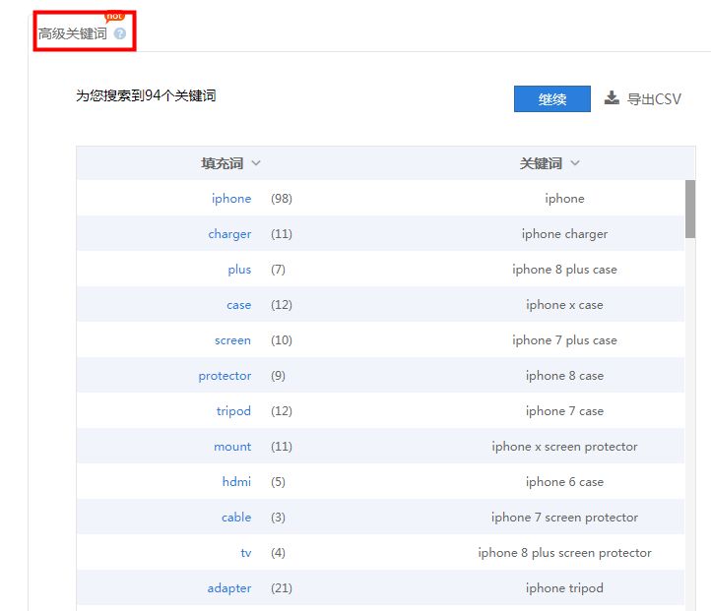Select keyword 'iphone x case'
The image size is (711, 611).
pyautogui.click(x=564, y=305)
